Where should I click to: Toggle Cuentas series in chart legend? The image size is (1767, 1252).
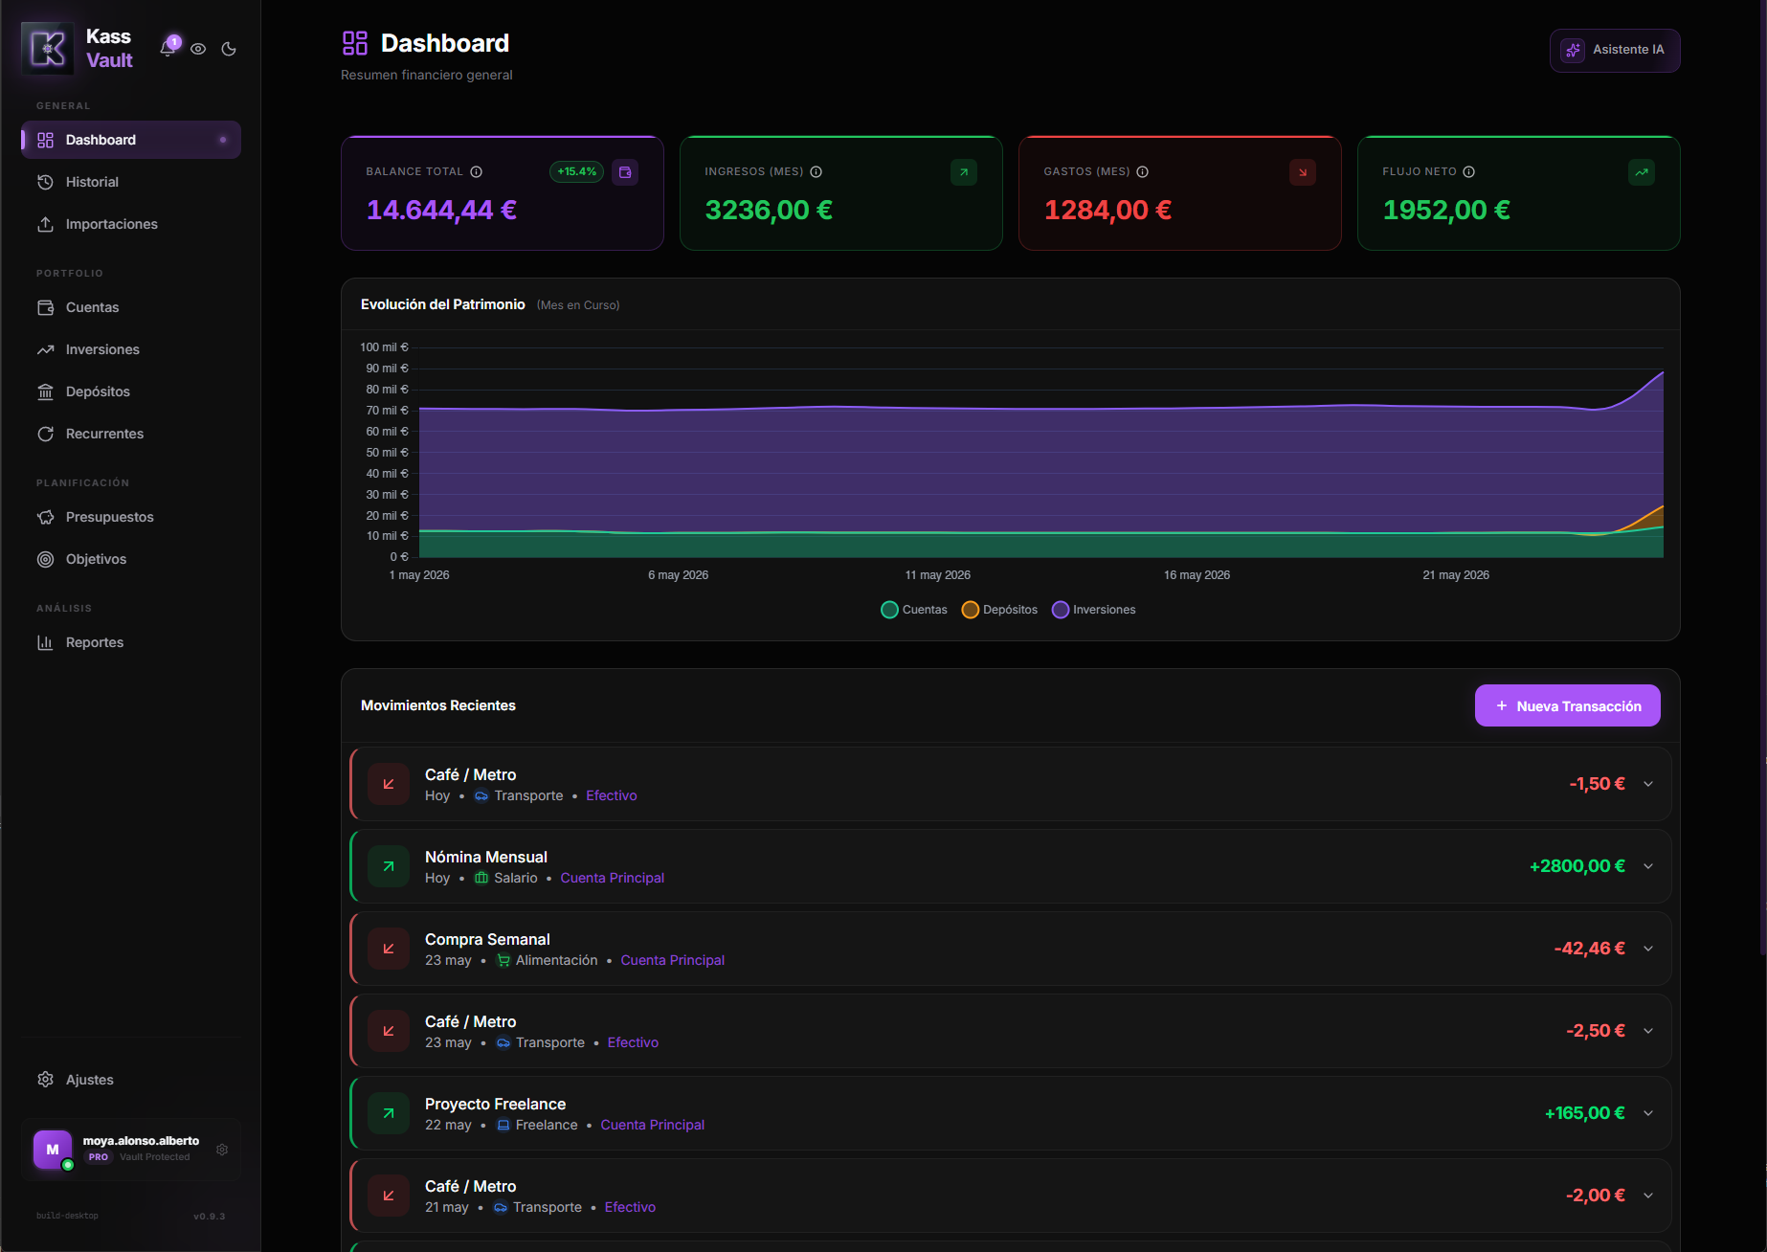click(914, 610)
